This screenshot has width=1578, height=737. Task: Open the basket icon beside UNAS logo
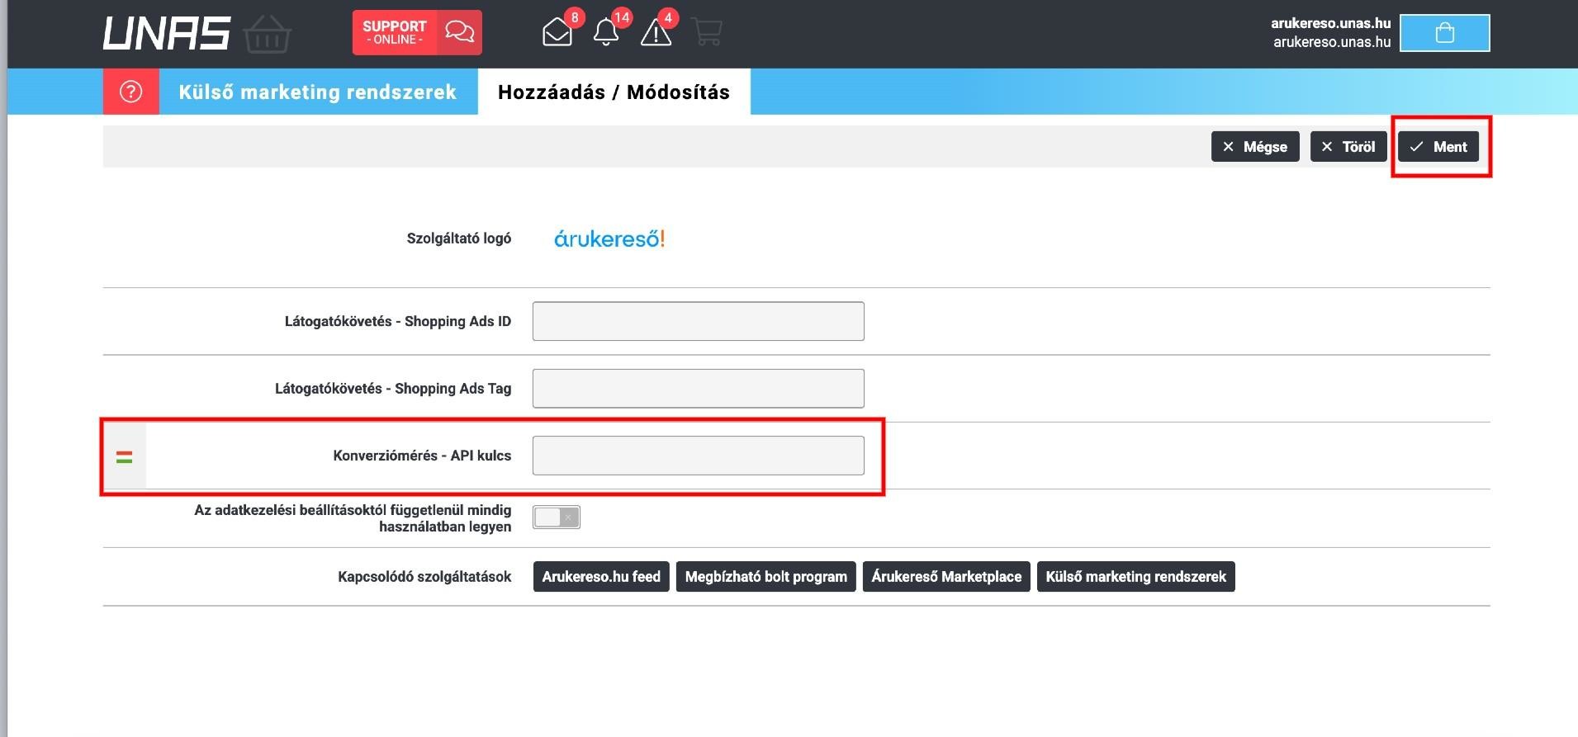coord(268,34)
